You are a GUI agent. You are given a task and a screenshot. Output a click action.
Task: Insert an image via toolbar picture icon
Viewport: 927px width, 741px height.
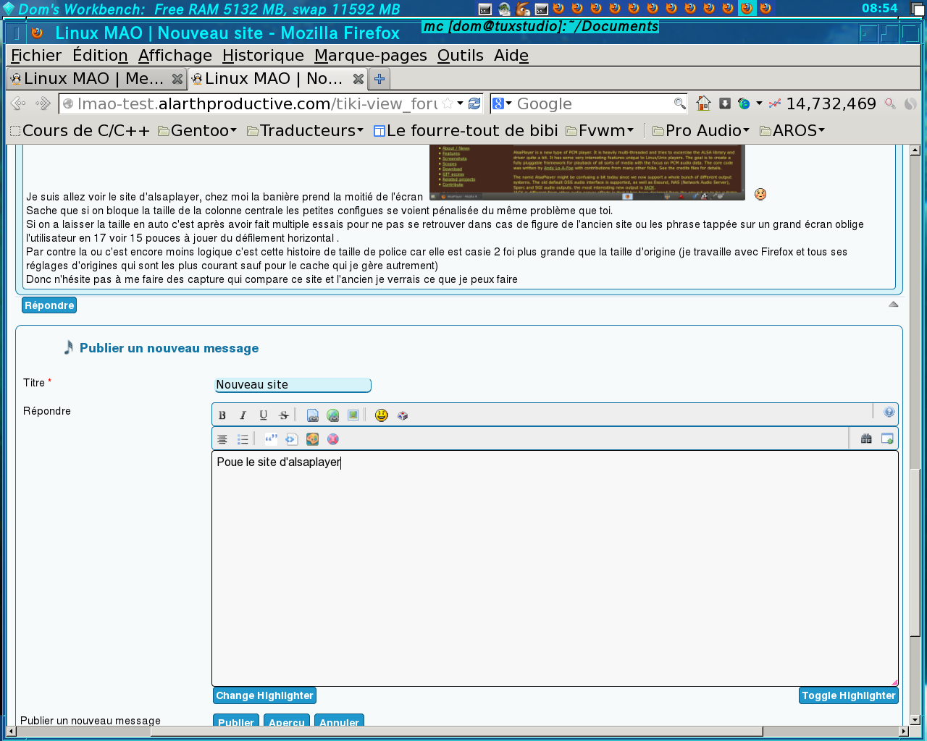tap(353, 415)
